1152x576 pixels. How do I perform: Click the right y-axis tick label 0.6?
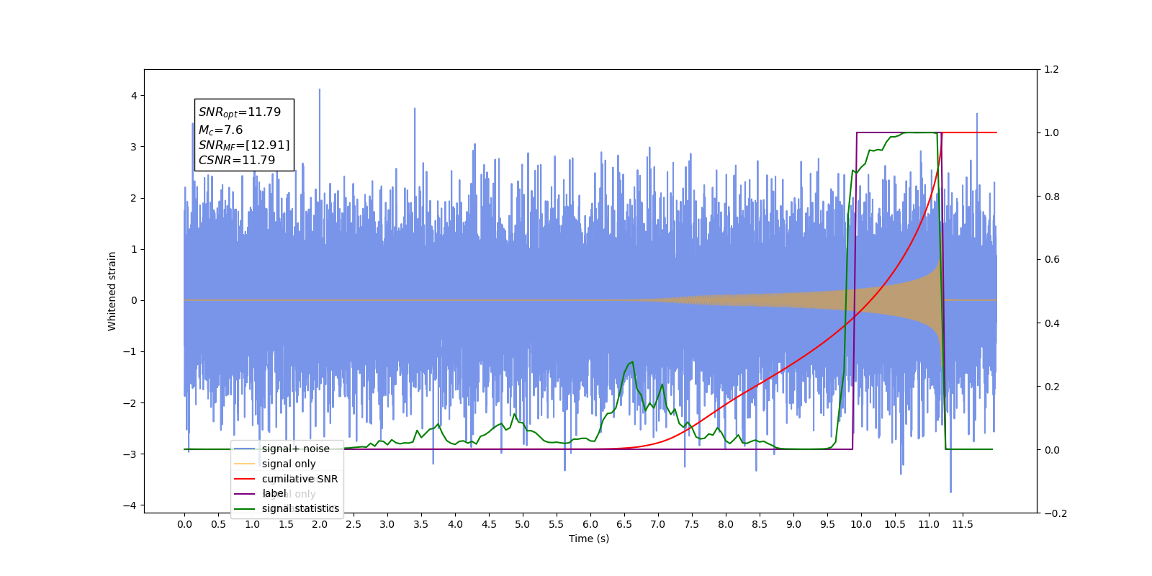coord(1052,260)
